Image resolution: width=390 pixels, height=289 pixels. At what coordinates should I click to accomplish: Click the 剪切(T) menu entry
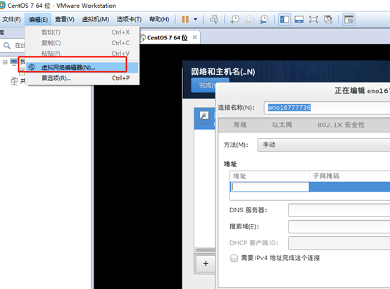[82, 32]
